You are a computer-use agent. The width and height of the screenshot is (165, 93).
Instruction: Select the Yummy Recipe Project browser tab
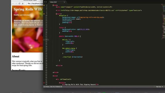pyautogui.click(x=30, y=1)
